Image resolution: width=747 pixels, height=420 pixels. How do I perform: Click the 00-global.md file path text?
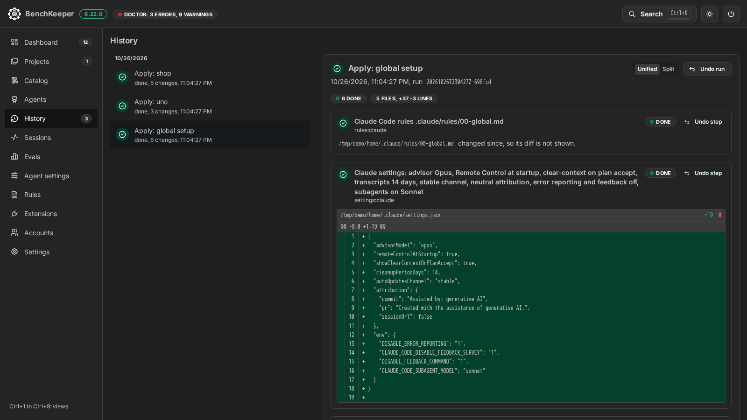[396, 144]
